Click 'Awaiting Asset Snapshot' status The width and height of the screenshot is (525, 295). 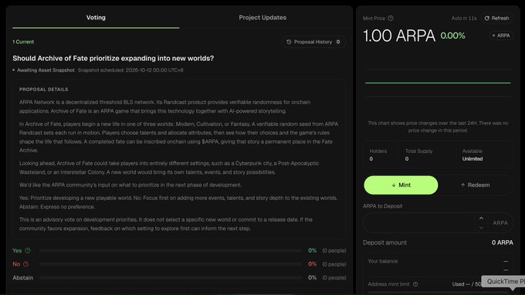46,70
